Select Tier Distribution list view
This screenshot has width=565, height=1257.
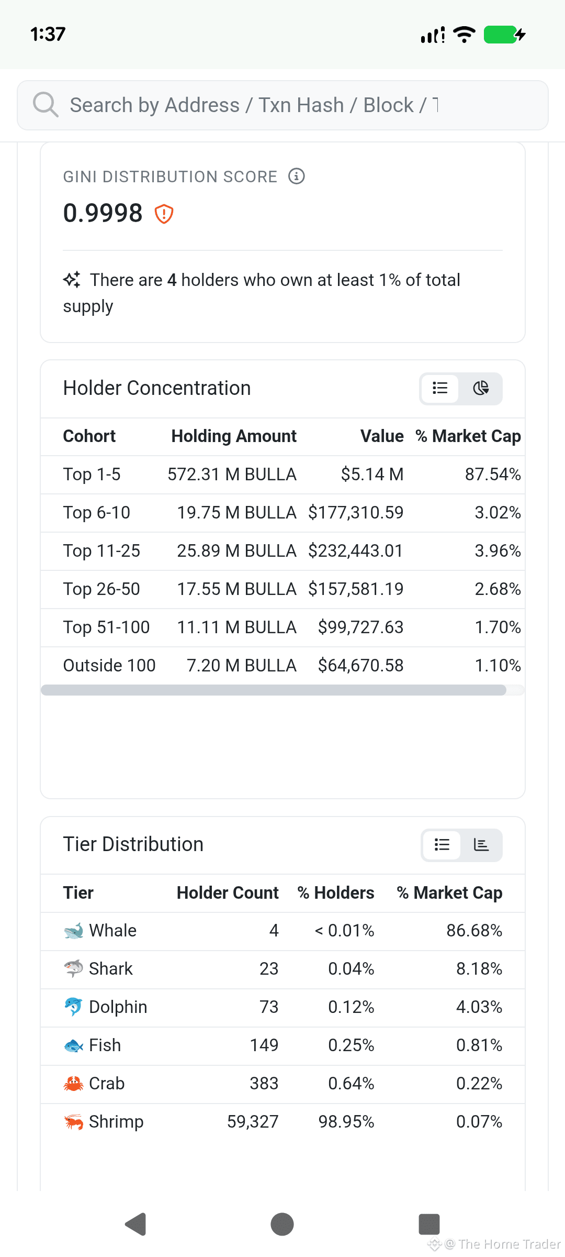(442, 844)
